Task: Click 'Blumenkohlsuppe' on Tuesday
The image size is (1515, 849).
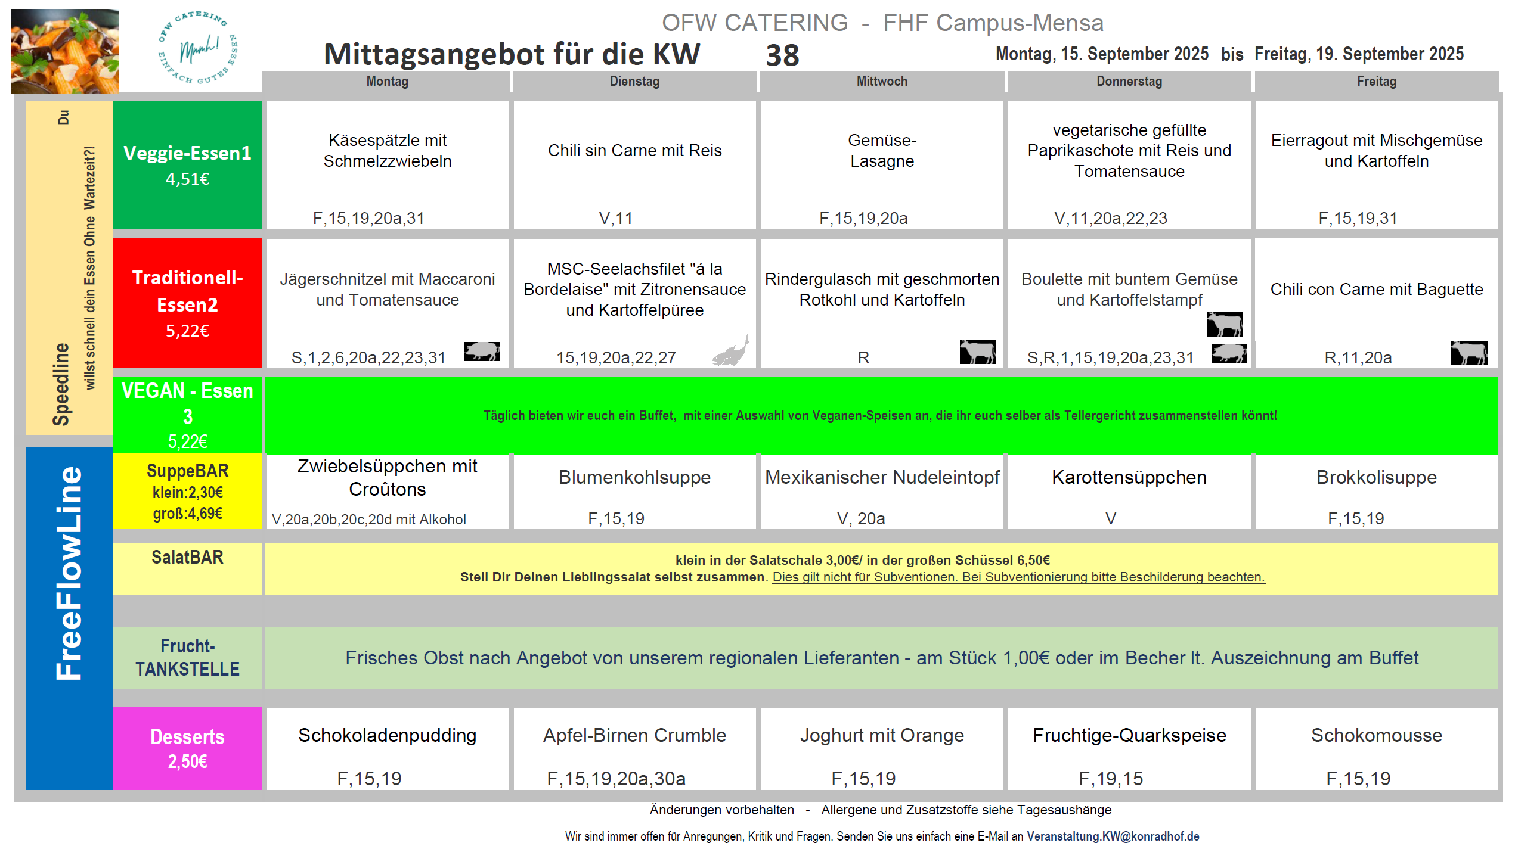Action: coord(634,477)
